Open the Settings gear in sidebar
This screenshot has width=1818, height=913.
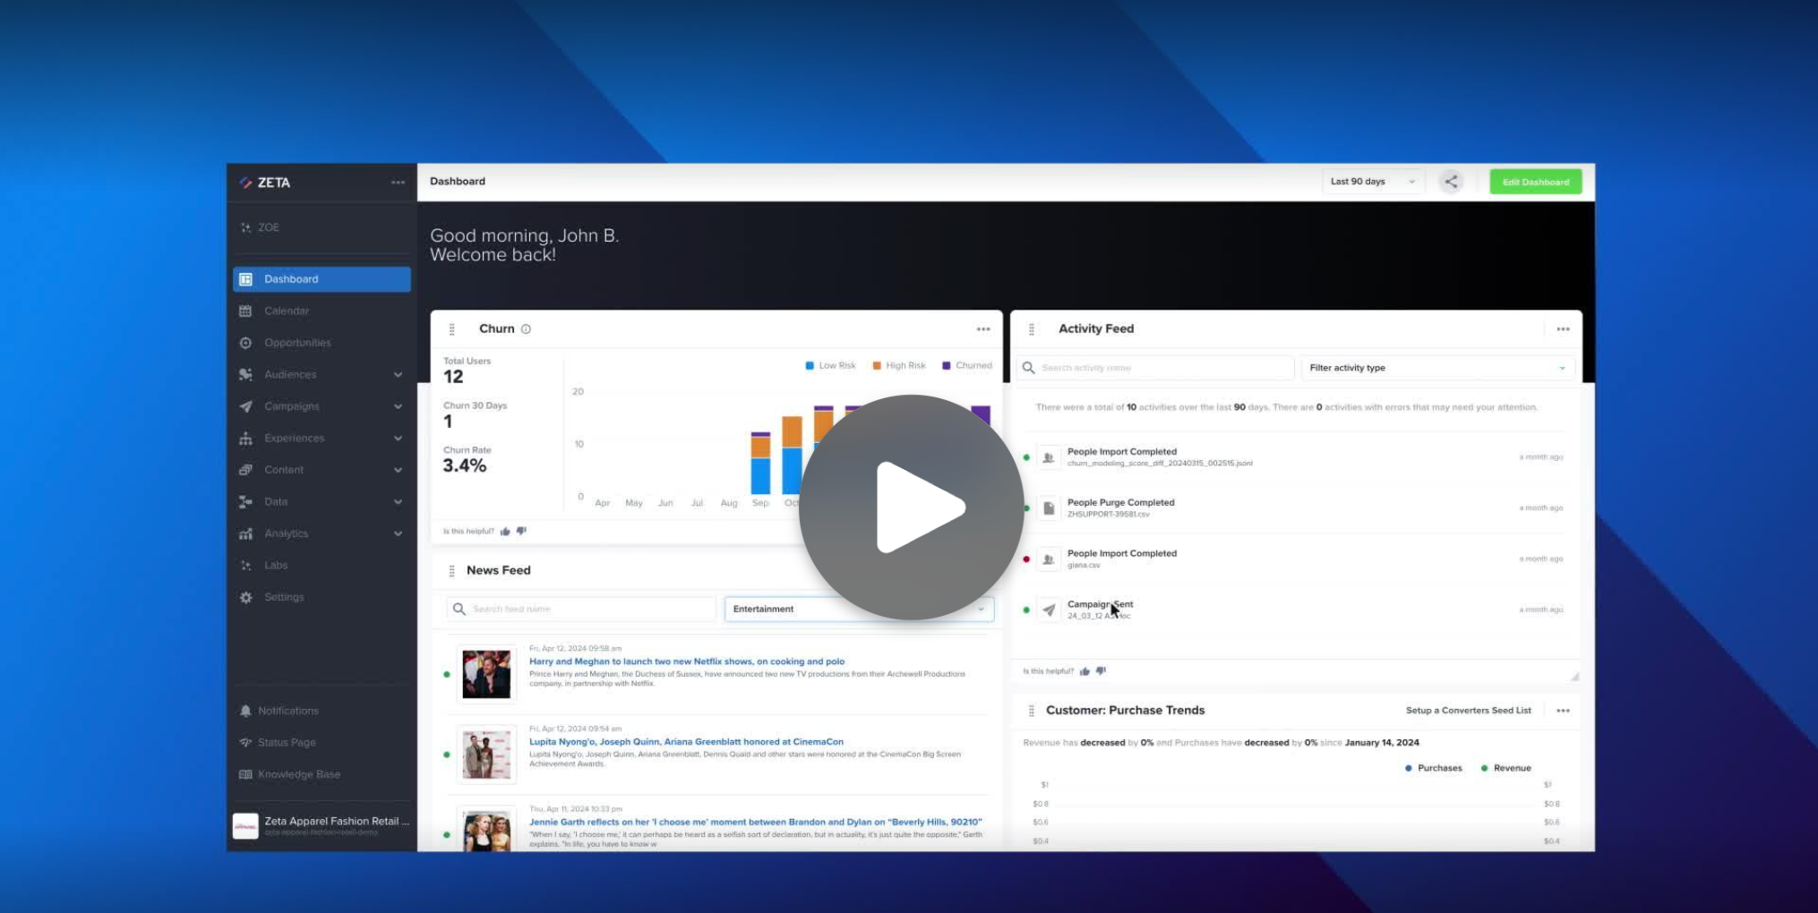246,597
